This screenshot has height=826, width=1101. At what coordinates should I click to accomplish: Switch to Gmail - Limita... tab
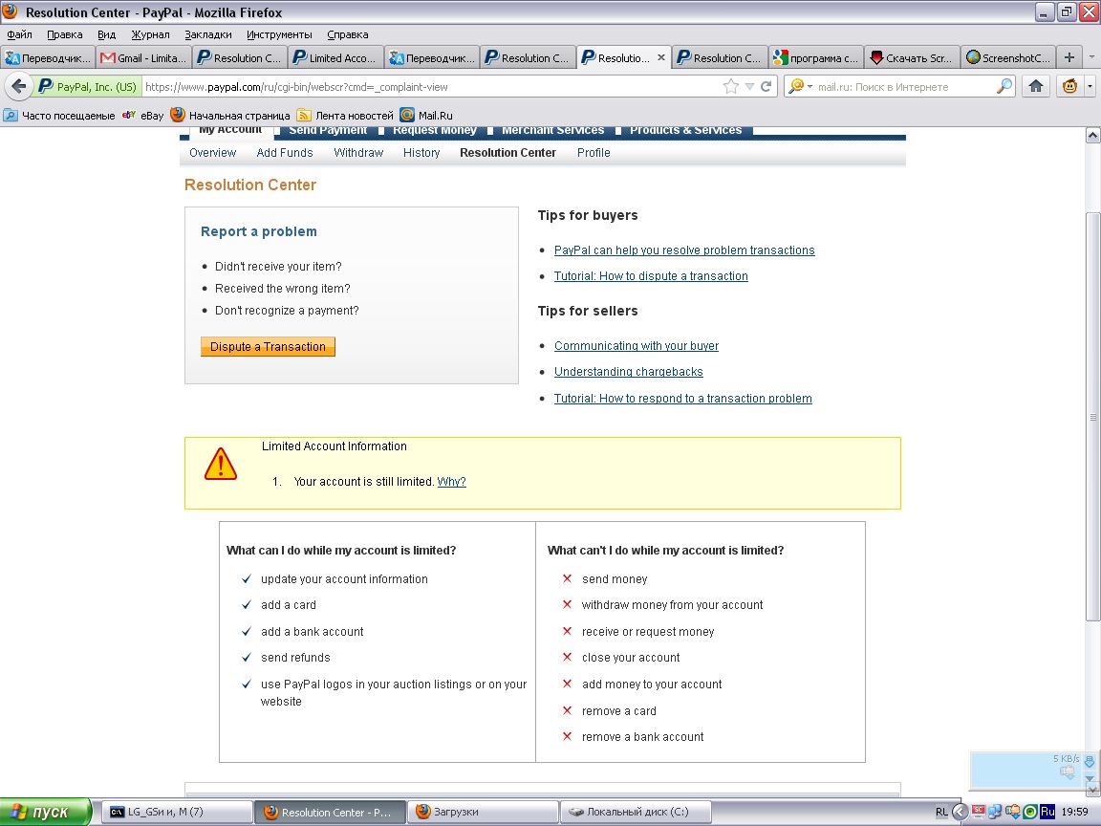(144, 57)
